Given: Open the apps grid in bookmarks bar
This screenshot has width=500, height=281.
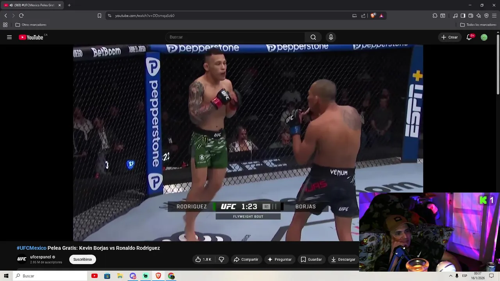Looking at the screenshot, I should pyautogui.click(x=5, y=25).
